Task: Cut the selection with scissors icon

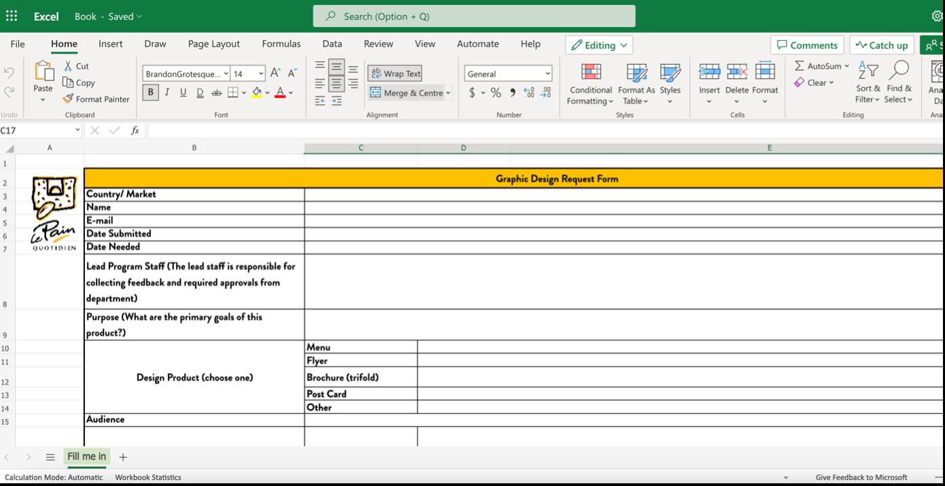Action: (69, 66)
